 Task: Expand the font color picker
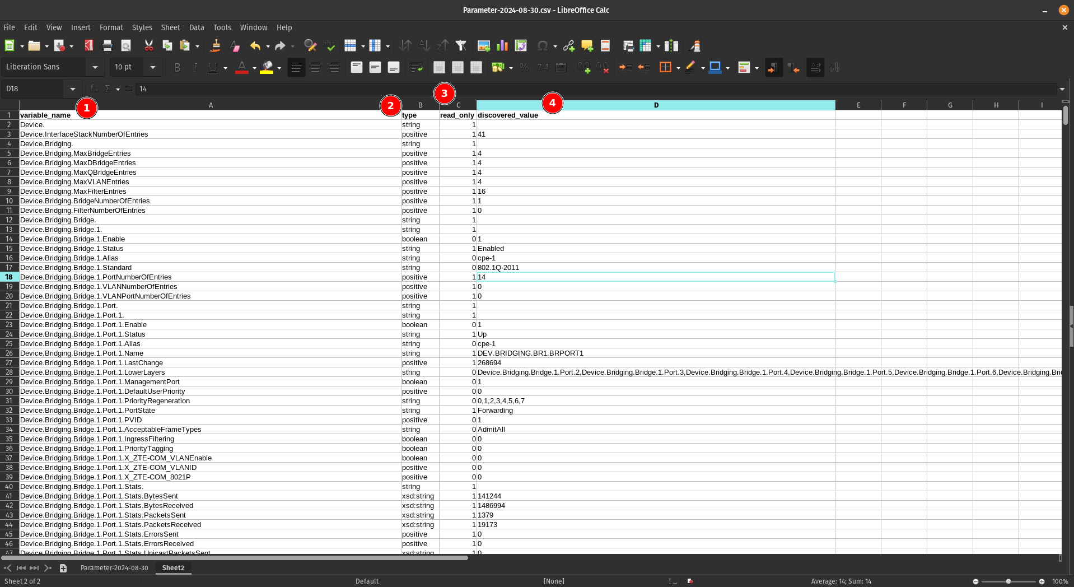point(254,67)
